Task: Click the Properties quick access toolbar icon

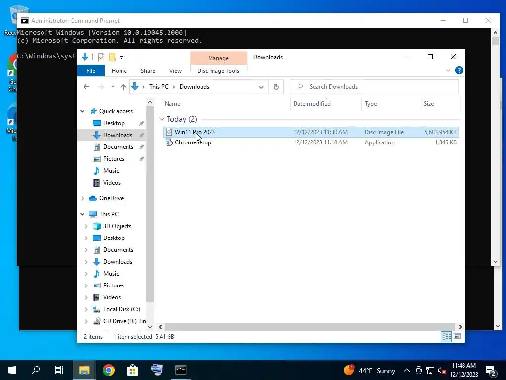Action: click(101, 57)
